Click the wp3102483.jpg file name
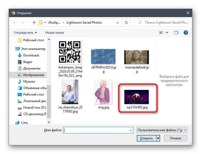Viewport: 201px width, 154px height. 137,107
